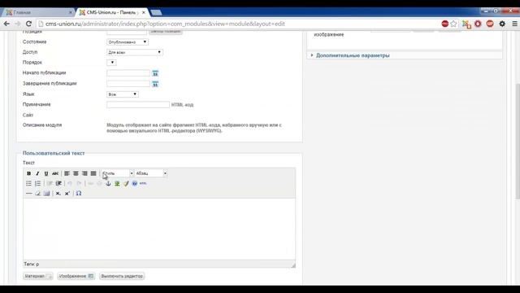Insert an ordered numbered list
Image resolution: width=520 pixels, height=293 pixels.
click(x=38, y=183)
